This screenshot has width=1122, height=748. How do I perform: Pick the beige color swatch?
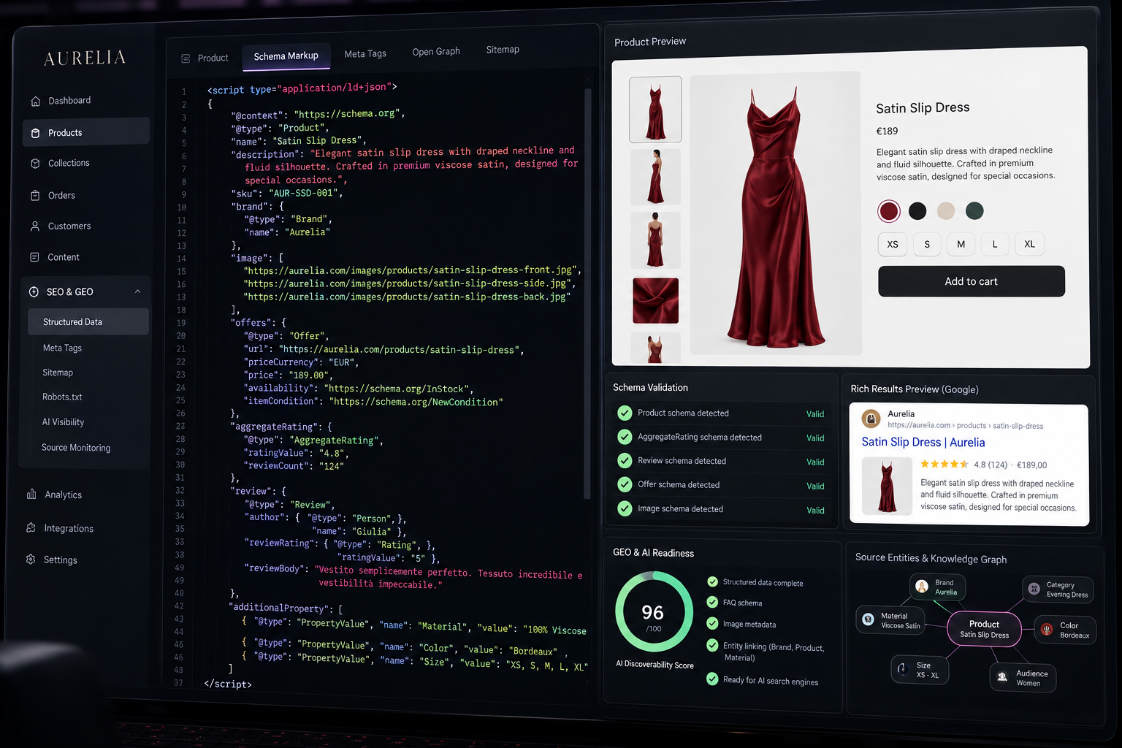pyautogui.click(x=946, y=211)
